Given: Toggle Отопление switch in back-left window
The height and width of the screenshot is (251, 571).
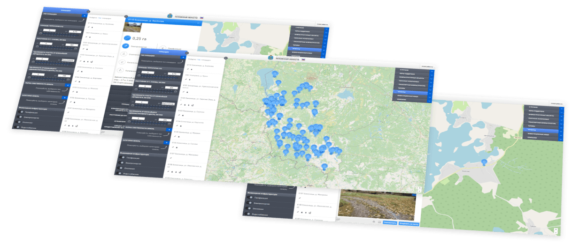Looking at the screenshot, I should coord(18,122).
